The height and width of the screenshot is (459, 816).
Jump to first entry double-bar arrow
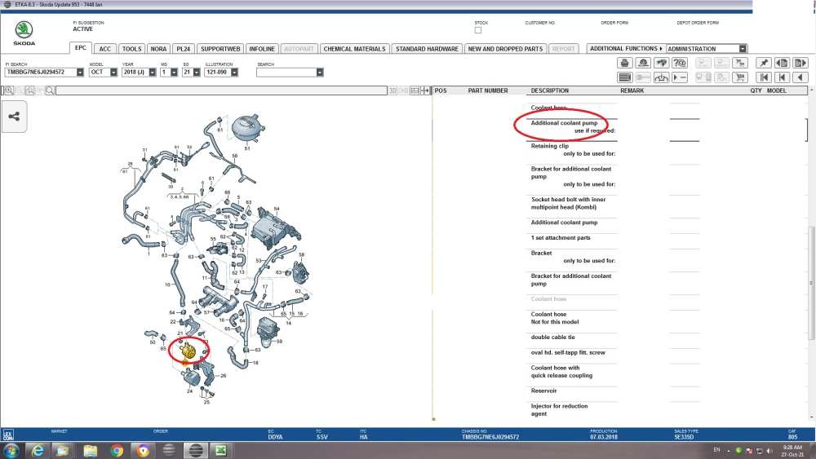point(764,77)
